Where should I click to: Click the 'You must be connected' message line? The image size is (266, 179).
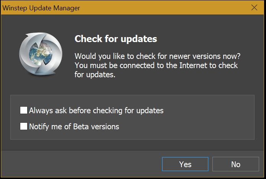(156, 65)
